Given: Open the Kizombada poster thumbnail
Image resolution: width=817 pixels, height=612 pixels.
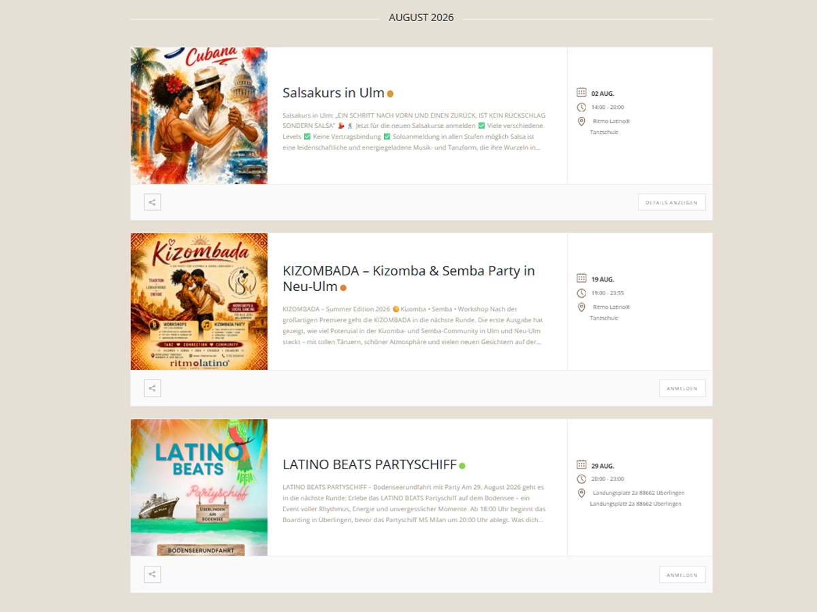Looking at the screenshot, I should 199,302.
